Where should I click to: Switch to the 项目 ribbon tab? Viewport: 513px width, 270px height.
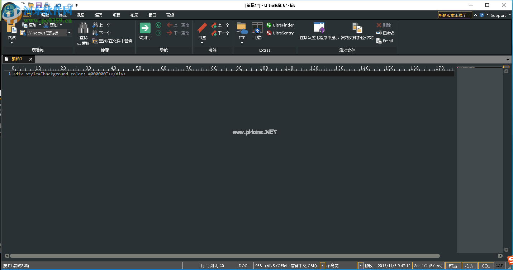[117, 15]
